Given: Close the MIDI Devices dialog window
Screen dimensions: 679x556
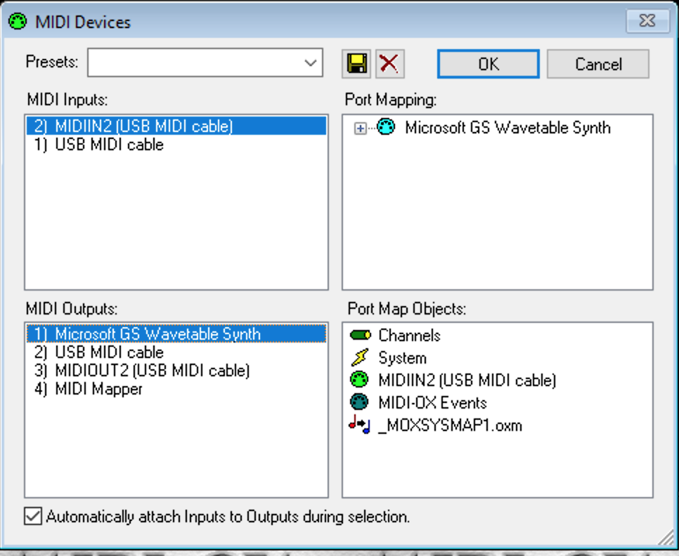Looking at the screenshot, I should [x=647, y=21].
